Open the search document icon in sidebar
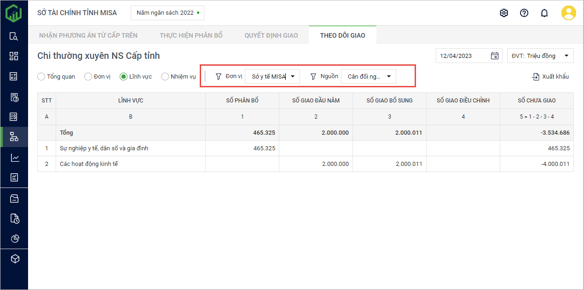The height and width of the screenshot is (290, 584). click(x=14, y=37)
